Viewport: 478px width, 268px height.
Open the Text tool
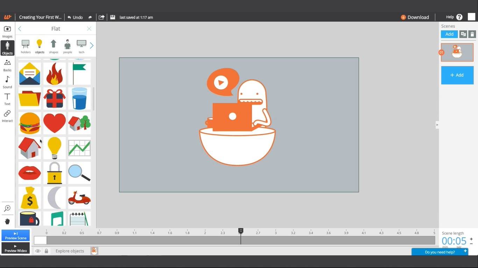coord(7,99)
